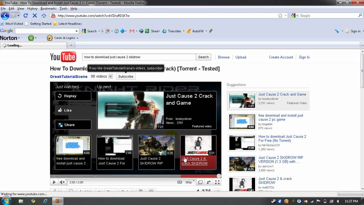
Task: Click in the YouTube search input field
Action: 139,57
